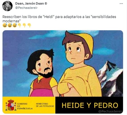Click the first laughing-sweat emoji
Screen dimensions: 127x115
click(x=5, y=25)
